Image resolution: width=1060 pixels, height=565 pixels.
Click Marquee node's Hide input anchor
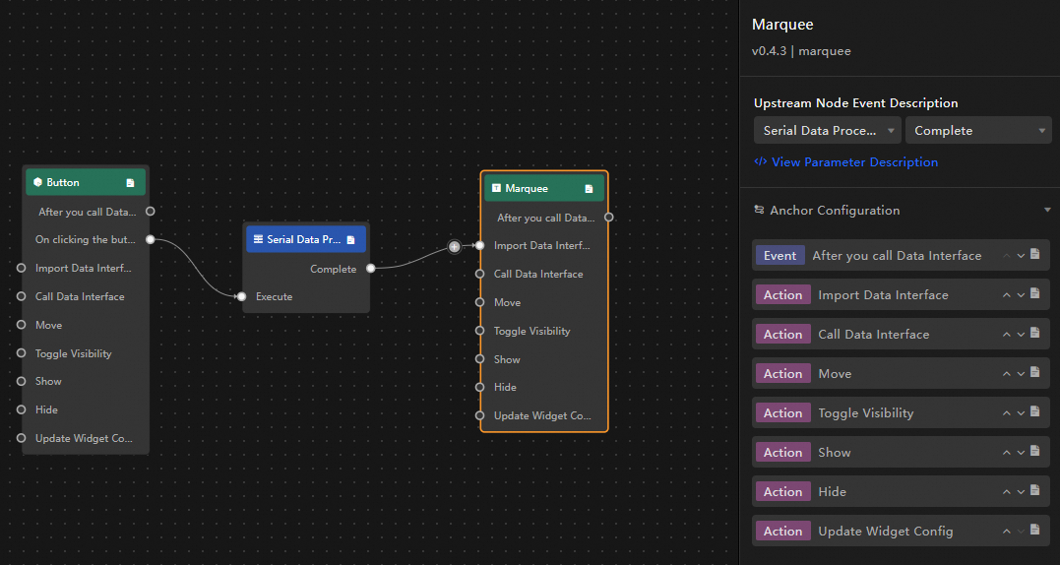coord(479,387)
